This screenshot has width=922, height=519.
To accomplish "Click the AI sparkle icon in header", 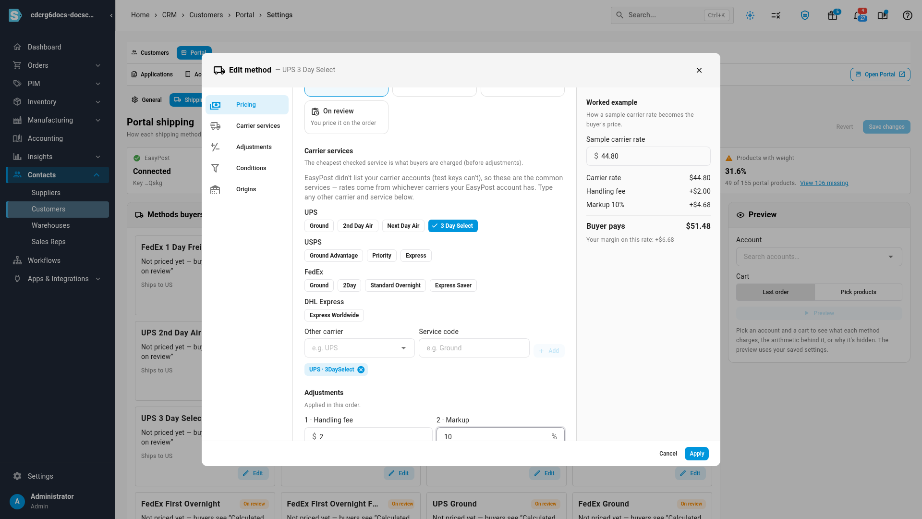I will [x=750, y=15].
